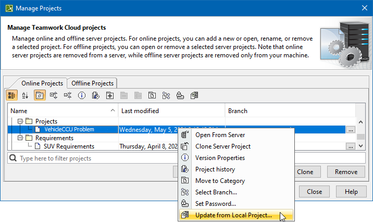Click the Select Branch toolbar icon
The image size is (373, 222).
click(x=166, y=95)
